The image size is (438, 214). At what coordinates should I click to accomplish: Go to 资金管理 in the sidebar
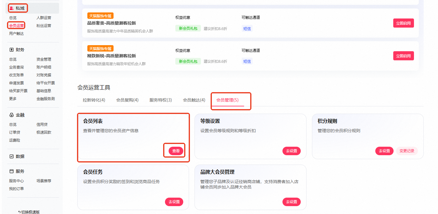tap(44, 59)
